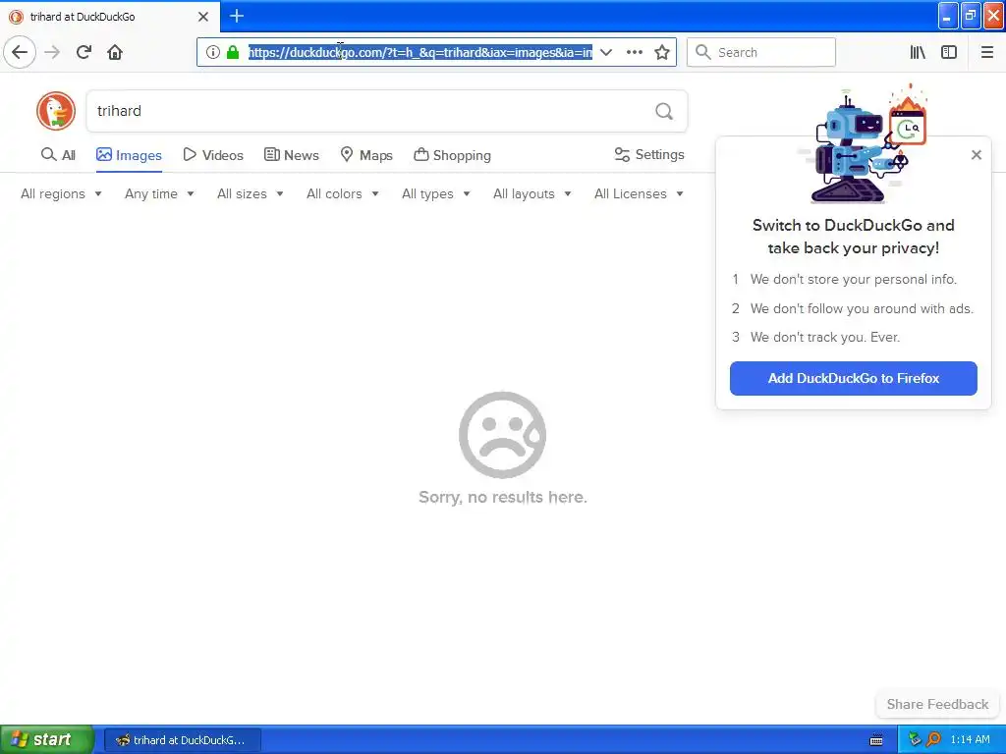
Task: Show site information icon in address bar
Action: click(213, 52)
